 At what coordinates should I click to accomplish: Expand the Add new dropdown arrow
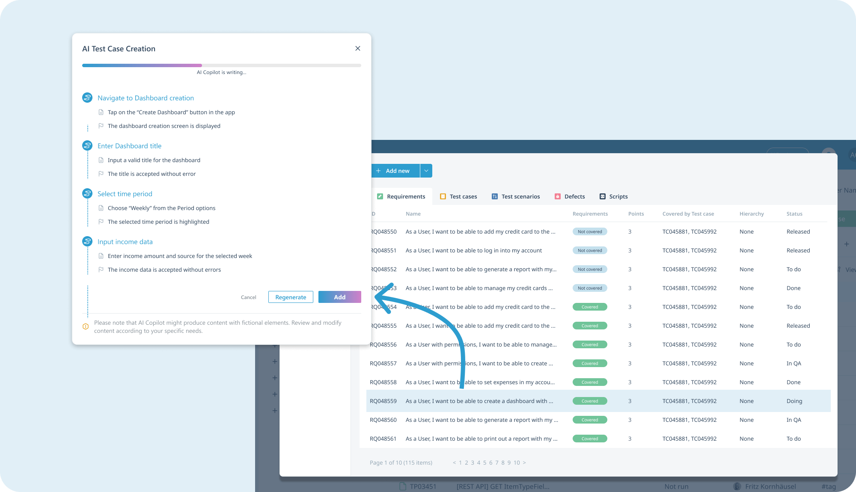point(426,171)
